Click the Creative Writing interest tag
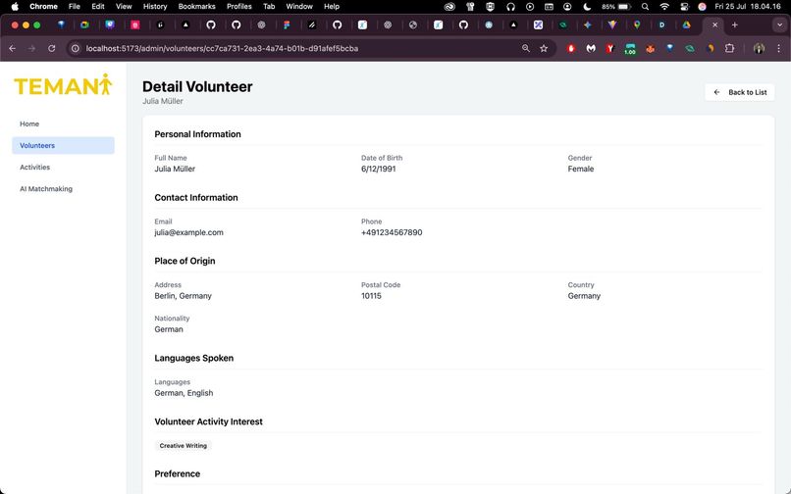This screenshot has height=494, width=791. point(184,446)
